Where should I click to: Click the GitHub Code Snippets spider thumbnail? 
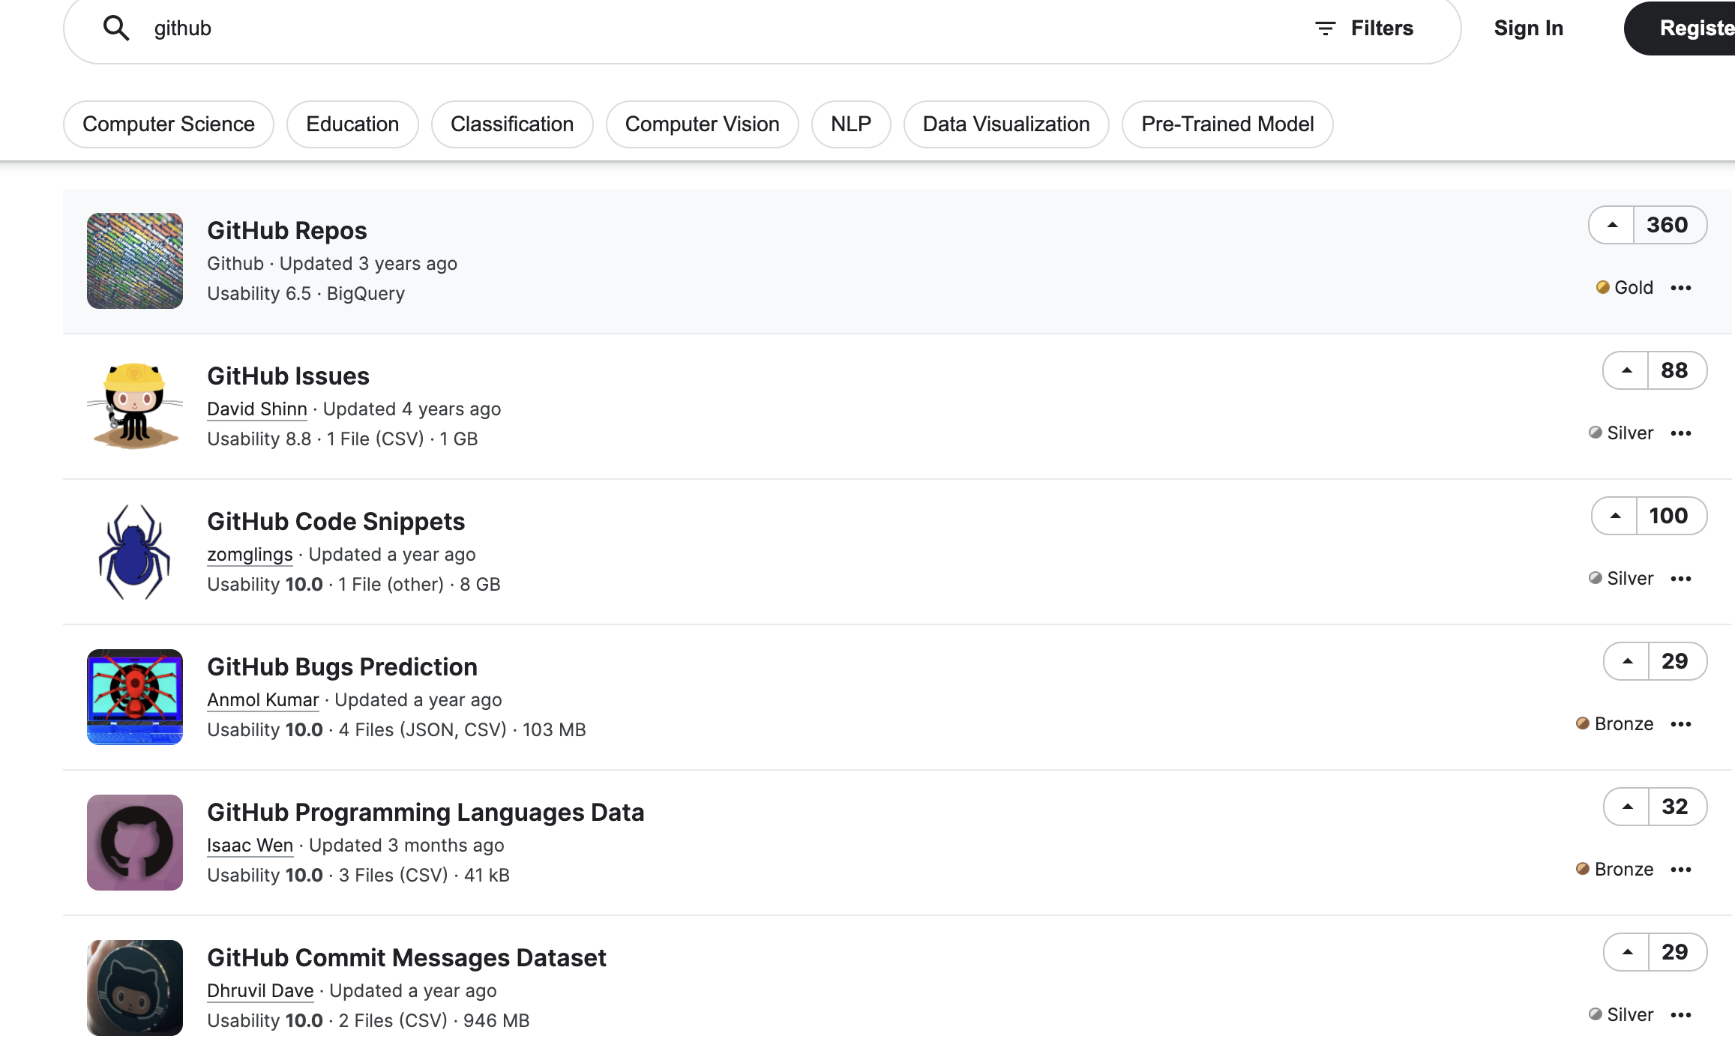point(135,552)
